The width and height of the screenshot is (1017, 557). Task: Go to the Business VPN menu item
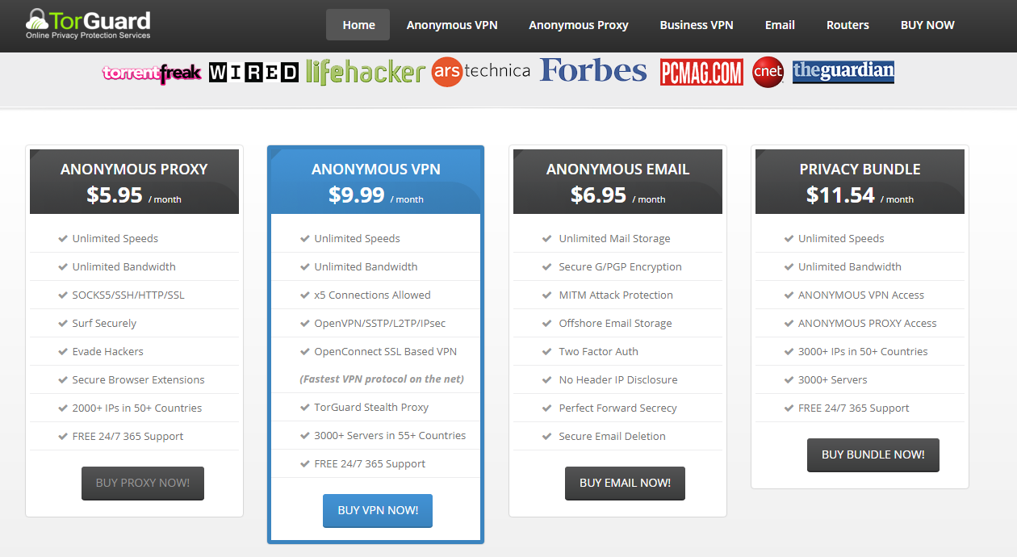(x=697, y=25)
